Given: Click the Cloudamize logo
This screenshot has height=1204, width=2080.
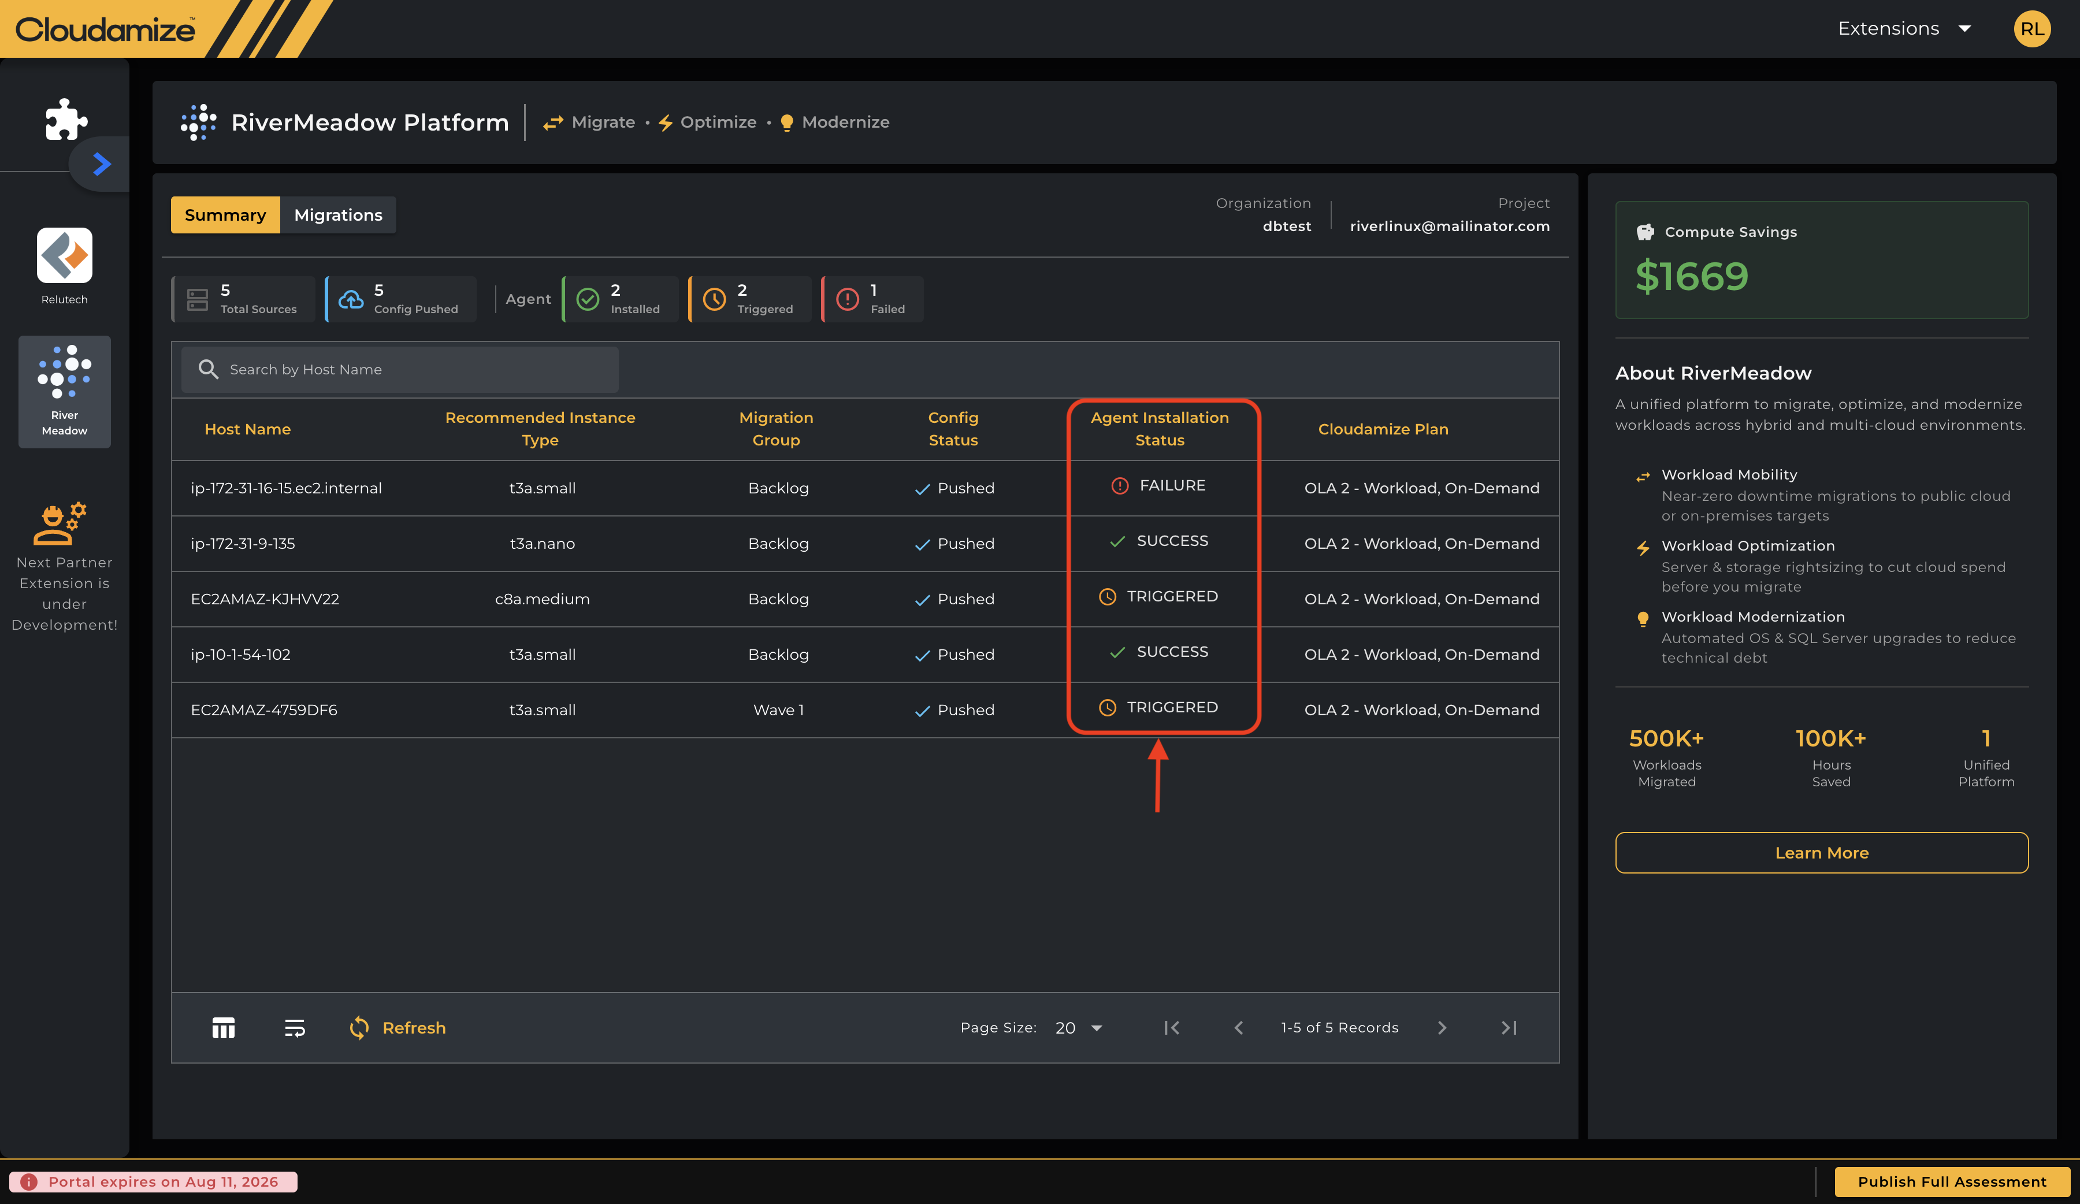Looking at the screenshot, I should coord(106,29).
